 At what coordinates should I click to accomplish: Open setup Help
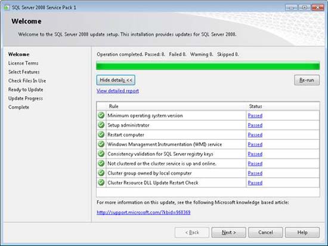(302, 232)
